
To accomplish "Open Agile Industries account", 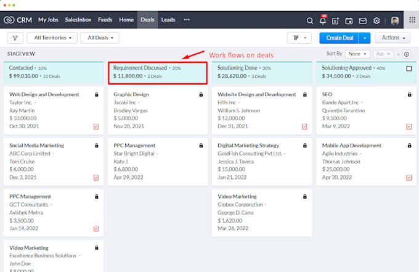I will pyautogui.click(x=340, y=154).
